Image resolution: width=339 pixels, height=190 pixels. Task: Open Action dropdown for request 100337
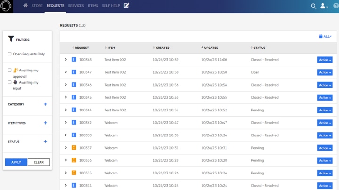pyautogui.click(x=325, y=148)
